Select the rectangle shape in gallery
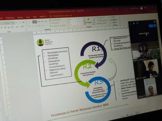 77,19
